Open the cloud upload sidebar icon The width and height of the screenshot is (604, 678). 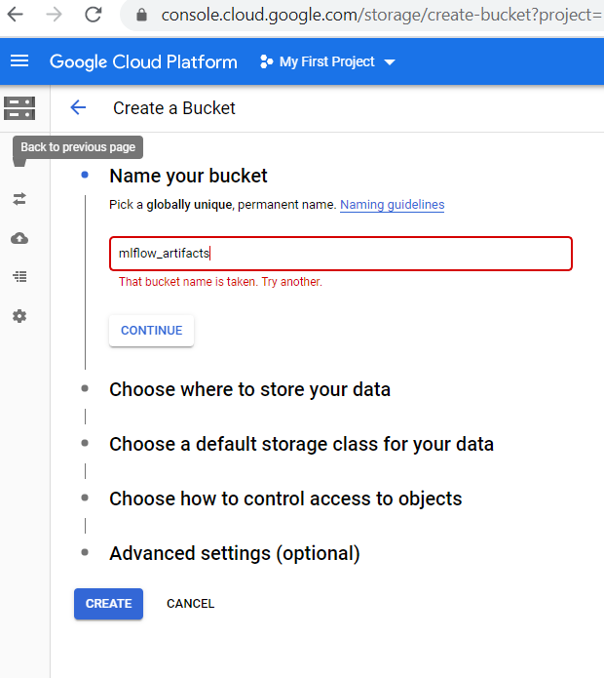pyautogui.click(x=19, y=238)
